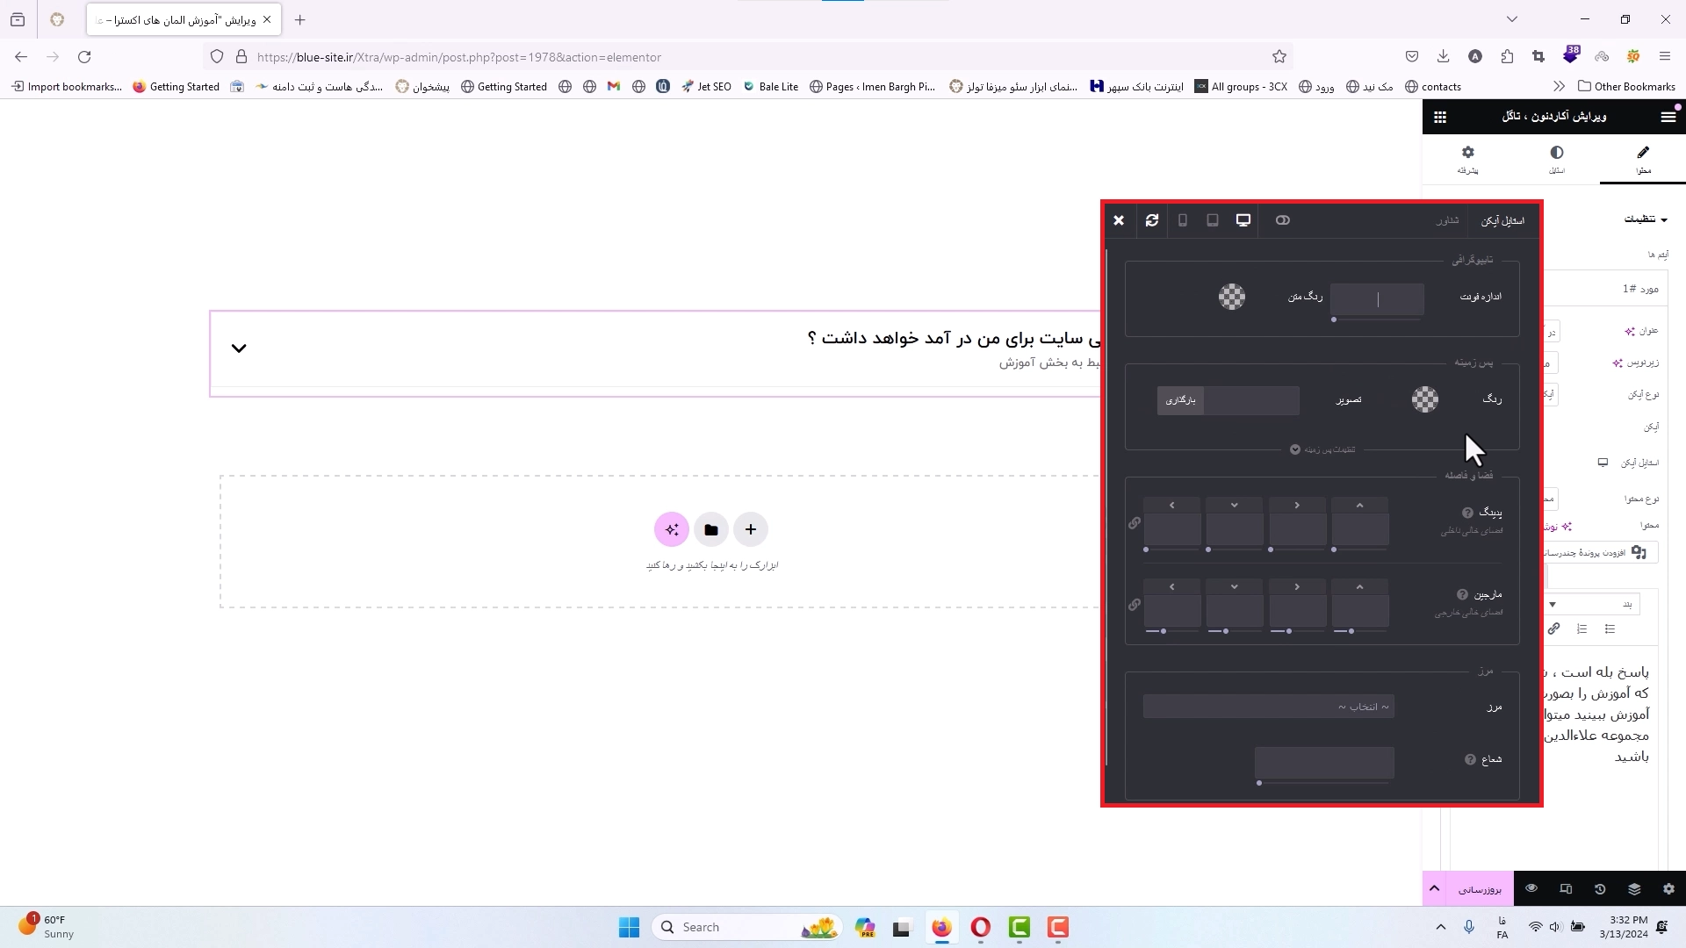Click the pink AI sparkle button on canvas
Viewport: 1686px width, 948px height.
[x=672, y=529]
